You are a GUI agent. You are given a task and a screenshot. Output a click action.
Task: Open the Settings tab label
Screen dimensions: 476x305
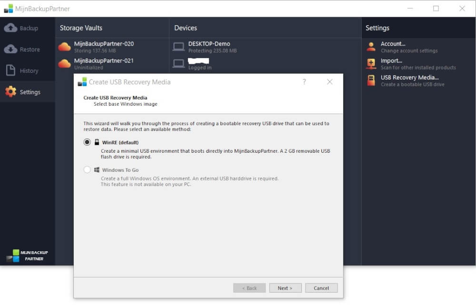coord(30,92)
